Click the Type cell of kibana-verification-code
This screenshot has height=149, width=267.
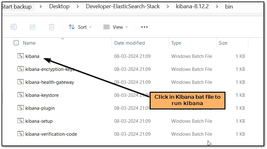coord(192,134)
